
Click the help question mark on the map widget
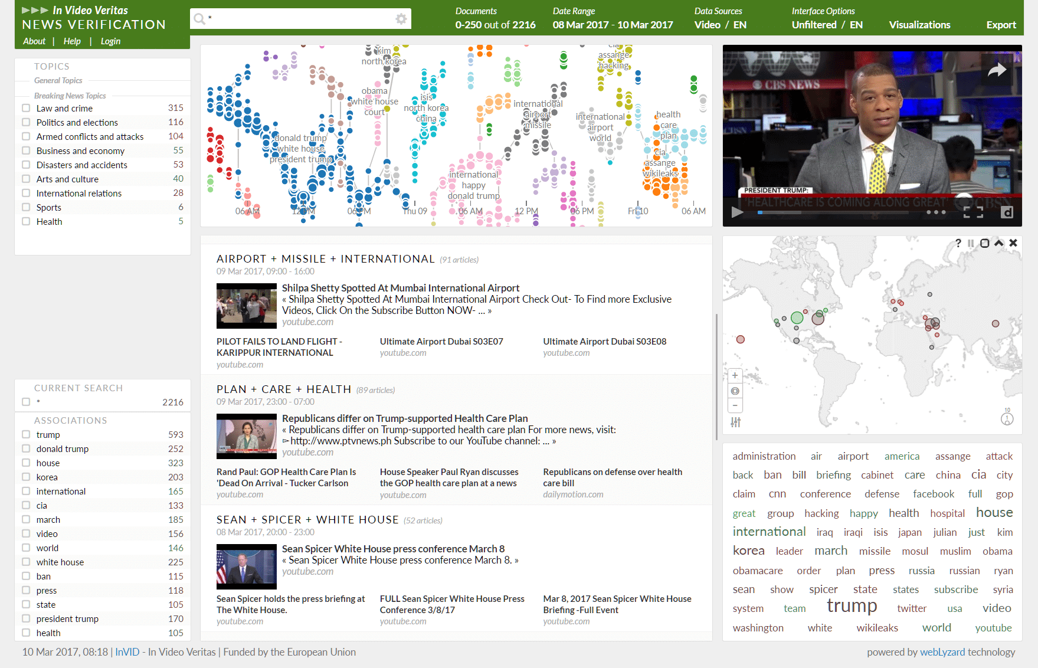click(958, 243)
